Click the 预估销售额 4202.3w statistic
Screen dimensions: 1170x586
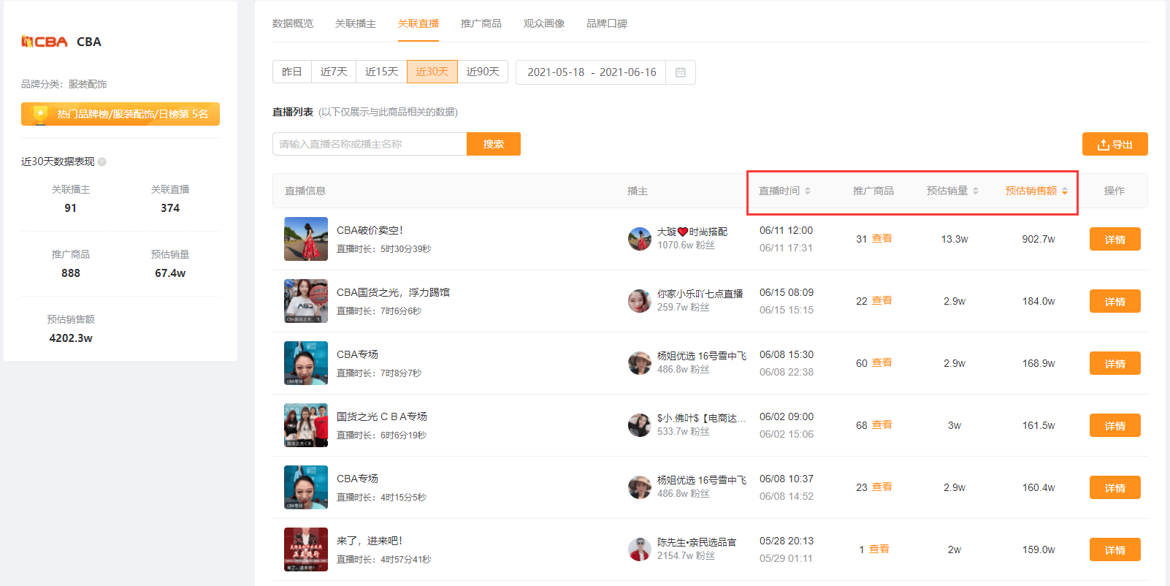[x=71, y=329]
